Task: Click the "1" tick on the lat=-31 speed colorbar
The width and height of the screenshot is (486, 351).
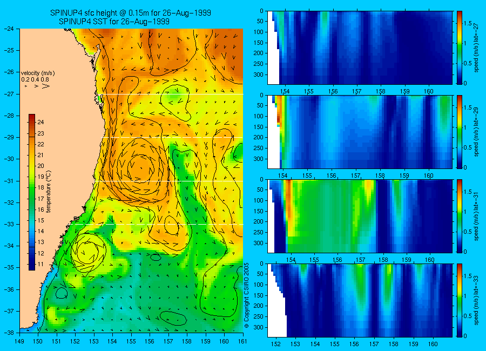Action: click(x=465, y=212)
